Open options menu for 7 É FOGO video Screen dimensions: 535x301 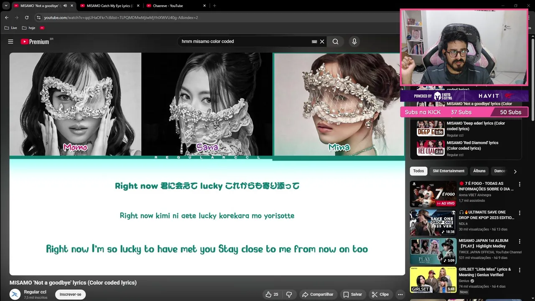pos(520,184)
